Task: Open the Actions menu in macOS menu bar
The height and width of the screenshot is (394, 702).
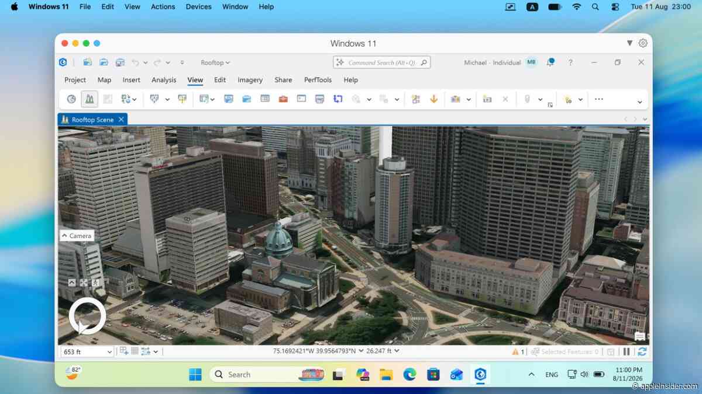Action: pos(163,7)
